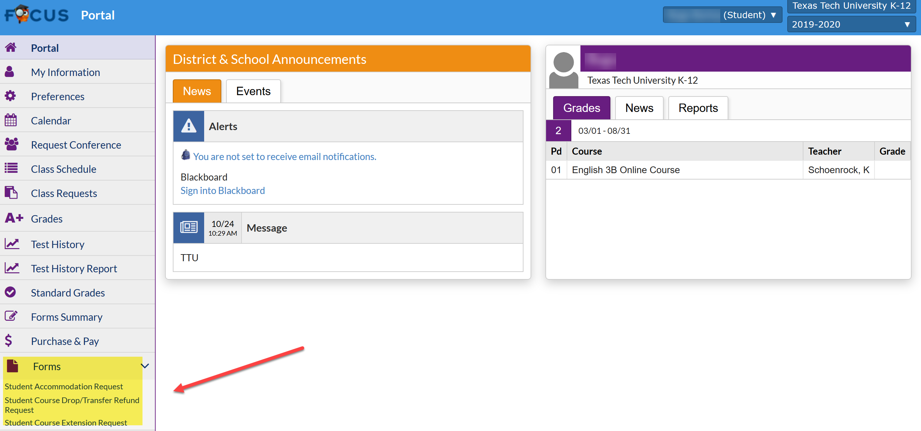Click the Message newspaper icon

click(x=189, y=228)
